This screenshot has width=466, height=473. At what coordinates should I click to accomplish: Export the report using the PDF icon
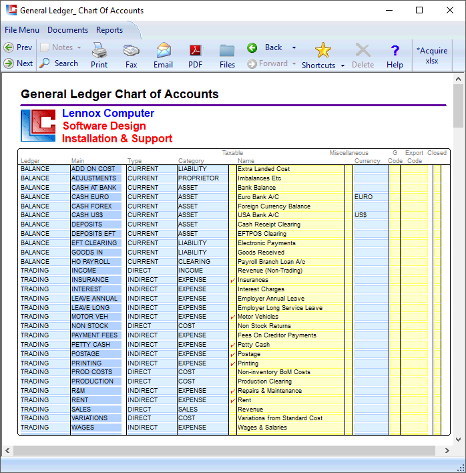195,51
